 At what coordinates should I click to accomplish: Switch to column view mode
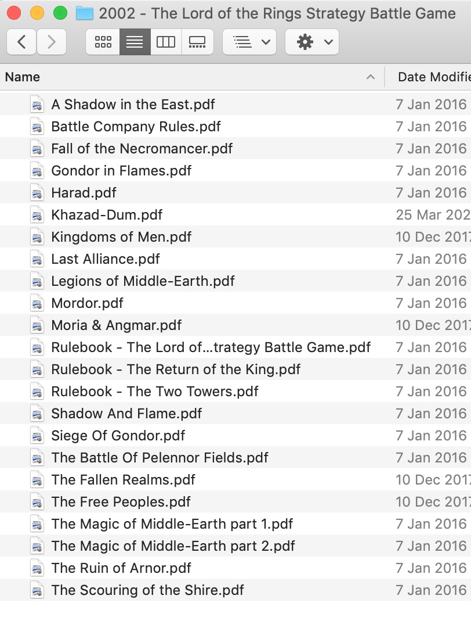[x=166, y=42]
